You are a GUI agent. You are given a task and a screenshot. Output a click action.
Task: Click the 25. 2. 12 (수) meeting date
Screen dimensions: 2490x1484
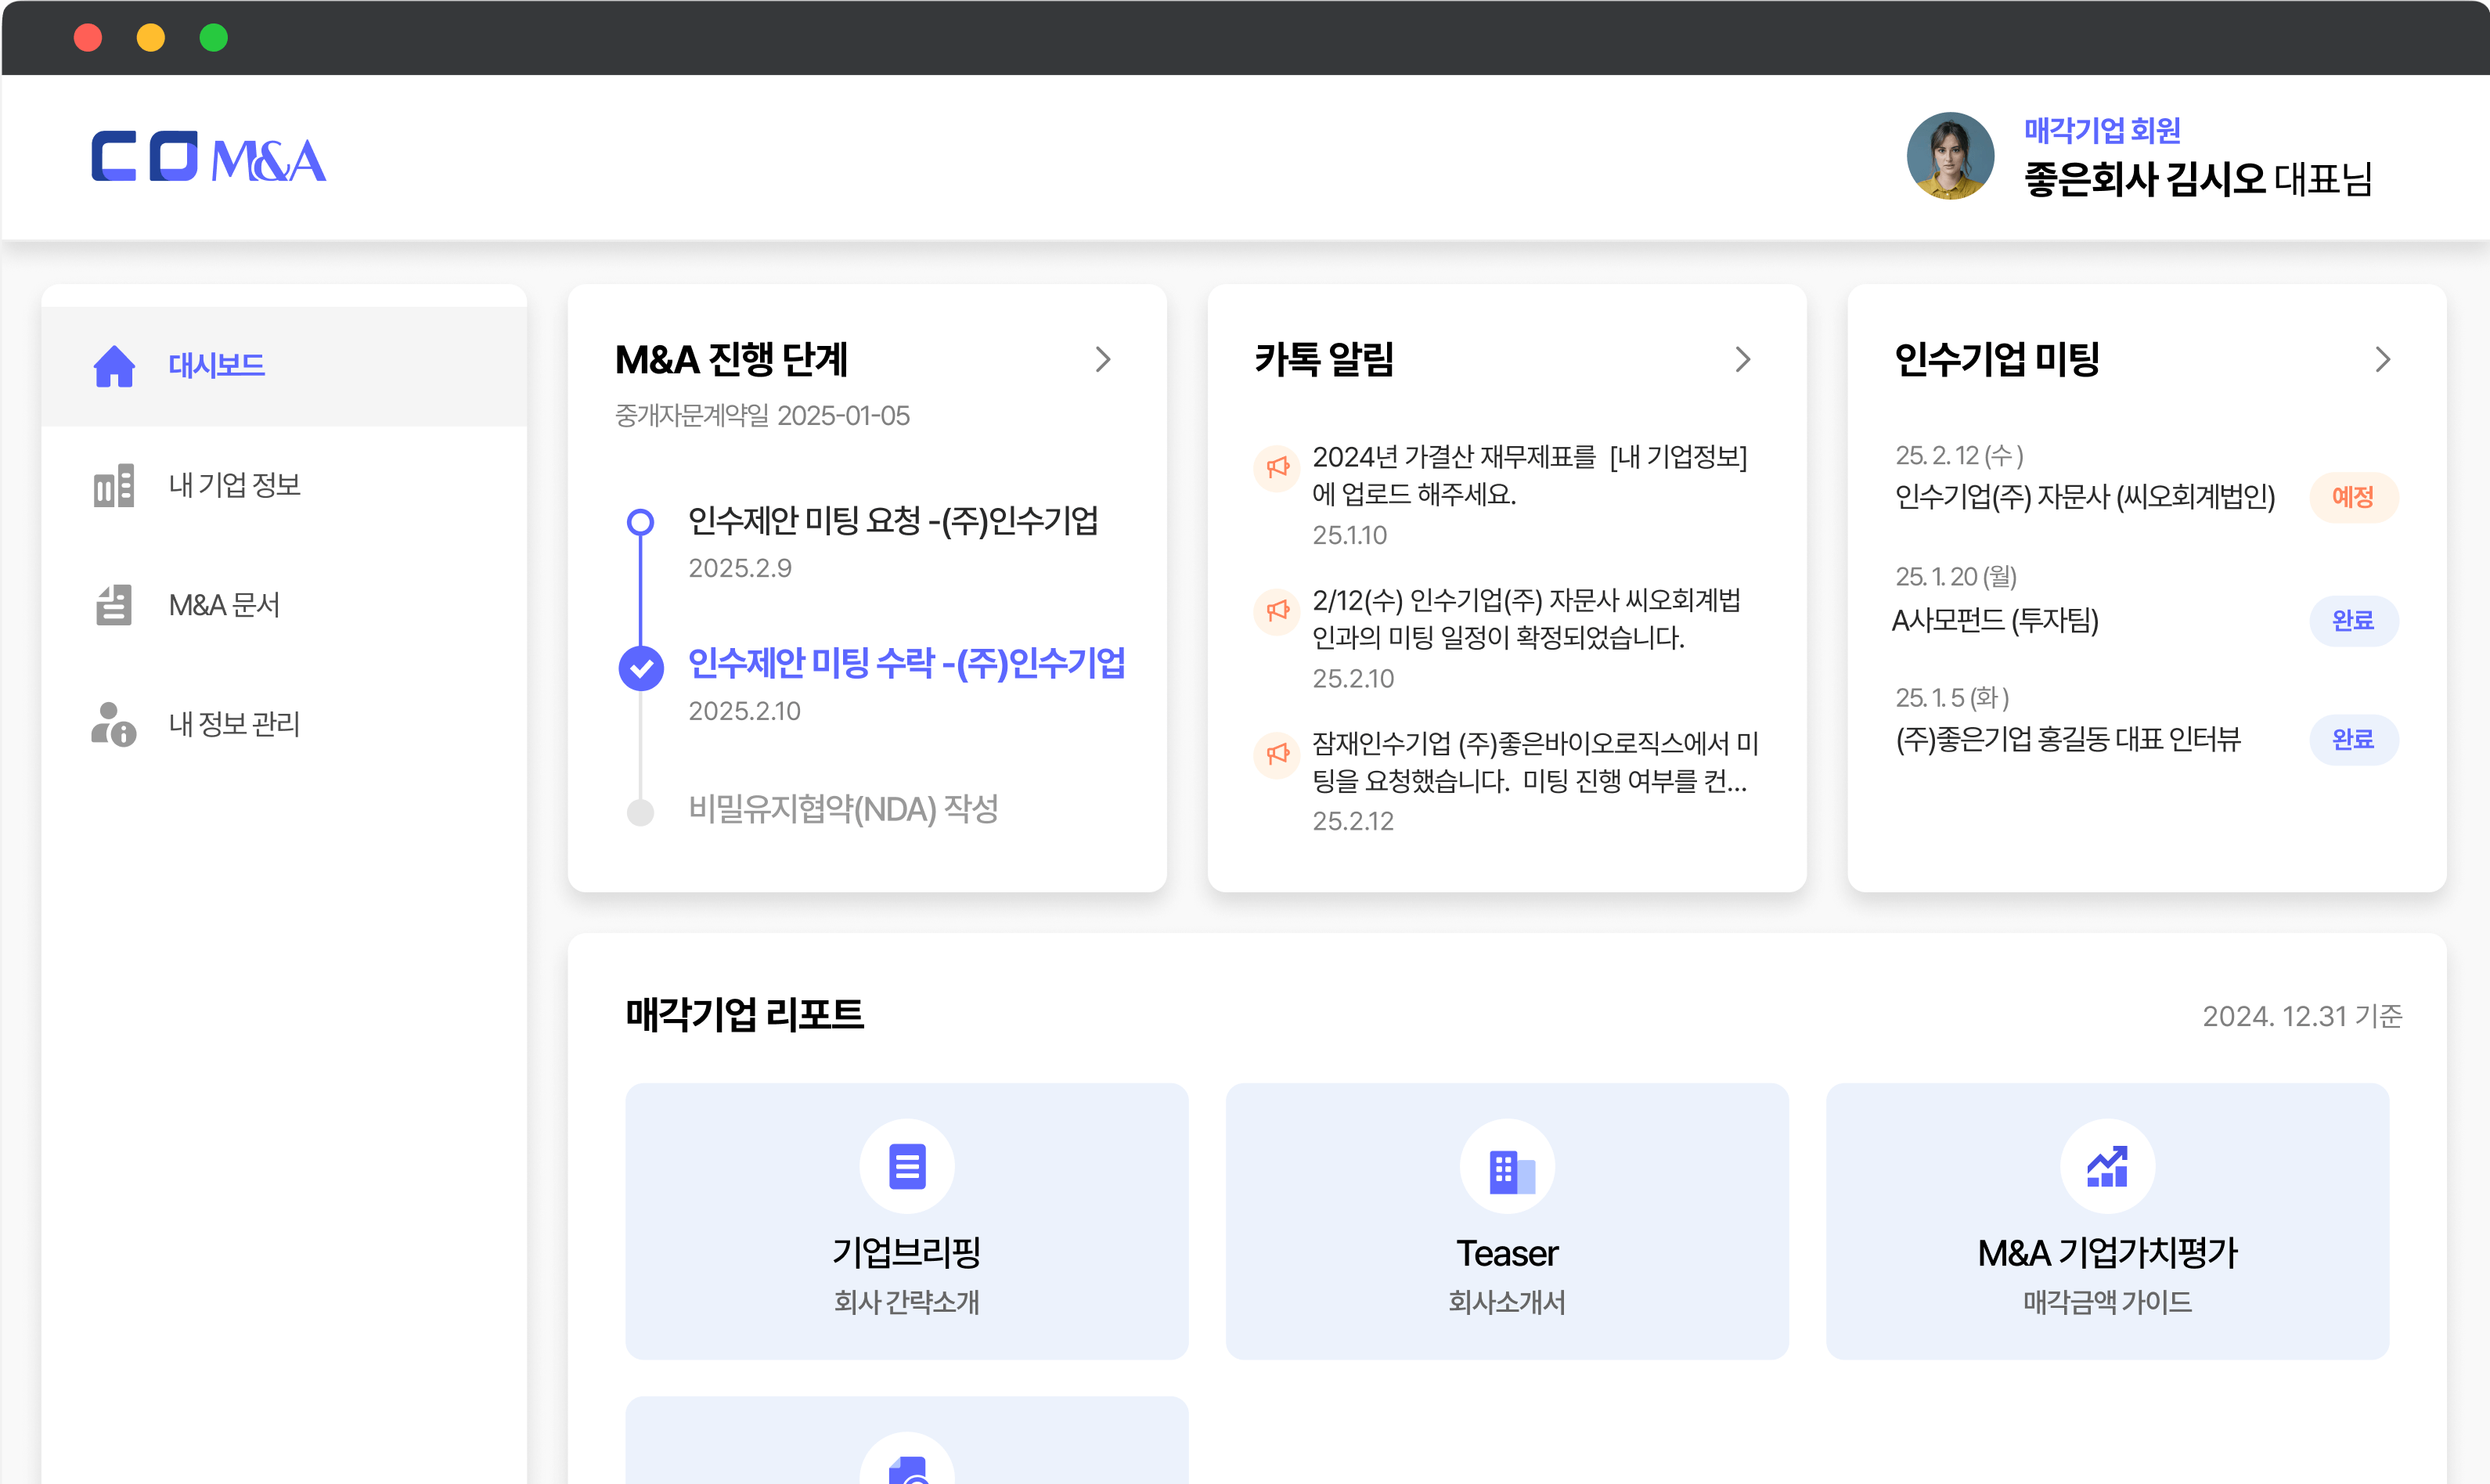coord(1959,456)
